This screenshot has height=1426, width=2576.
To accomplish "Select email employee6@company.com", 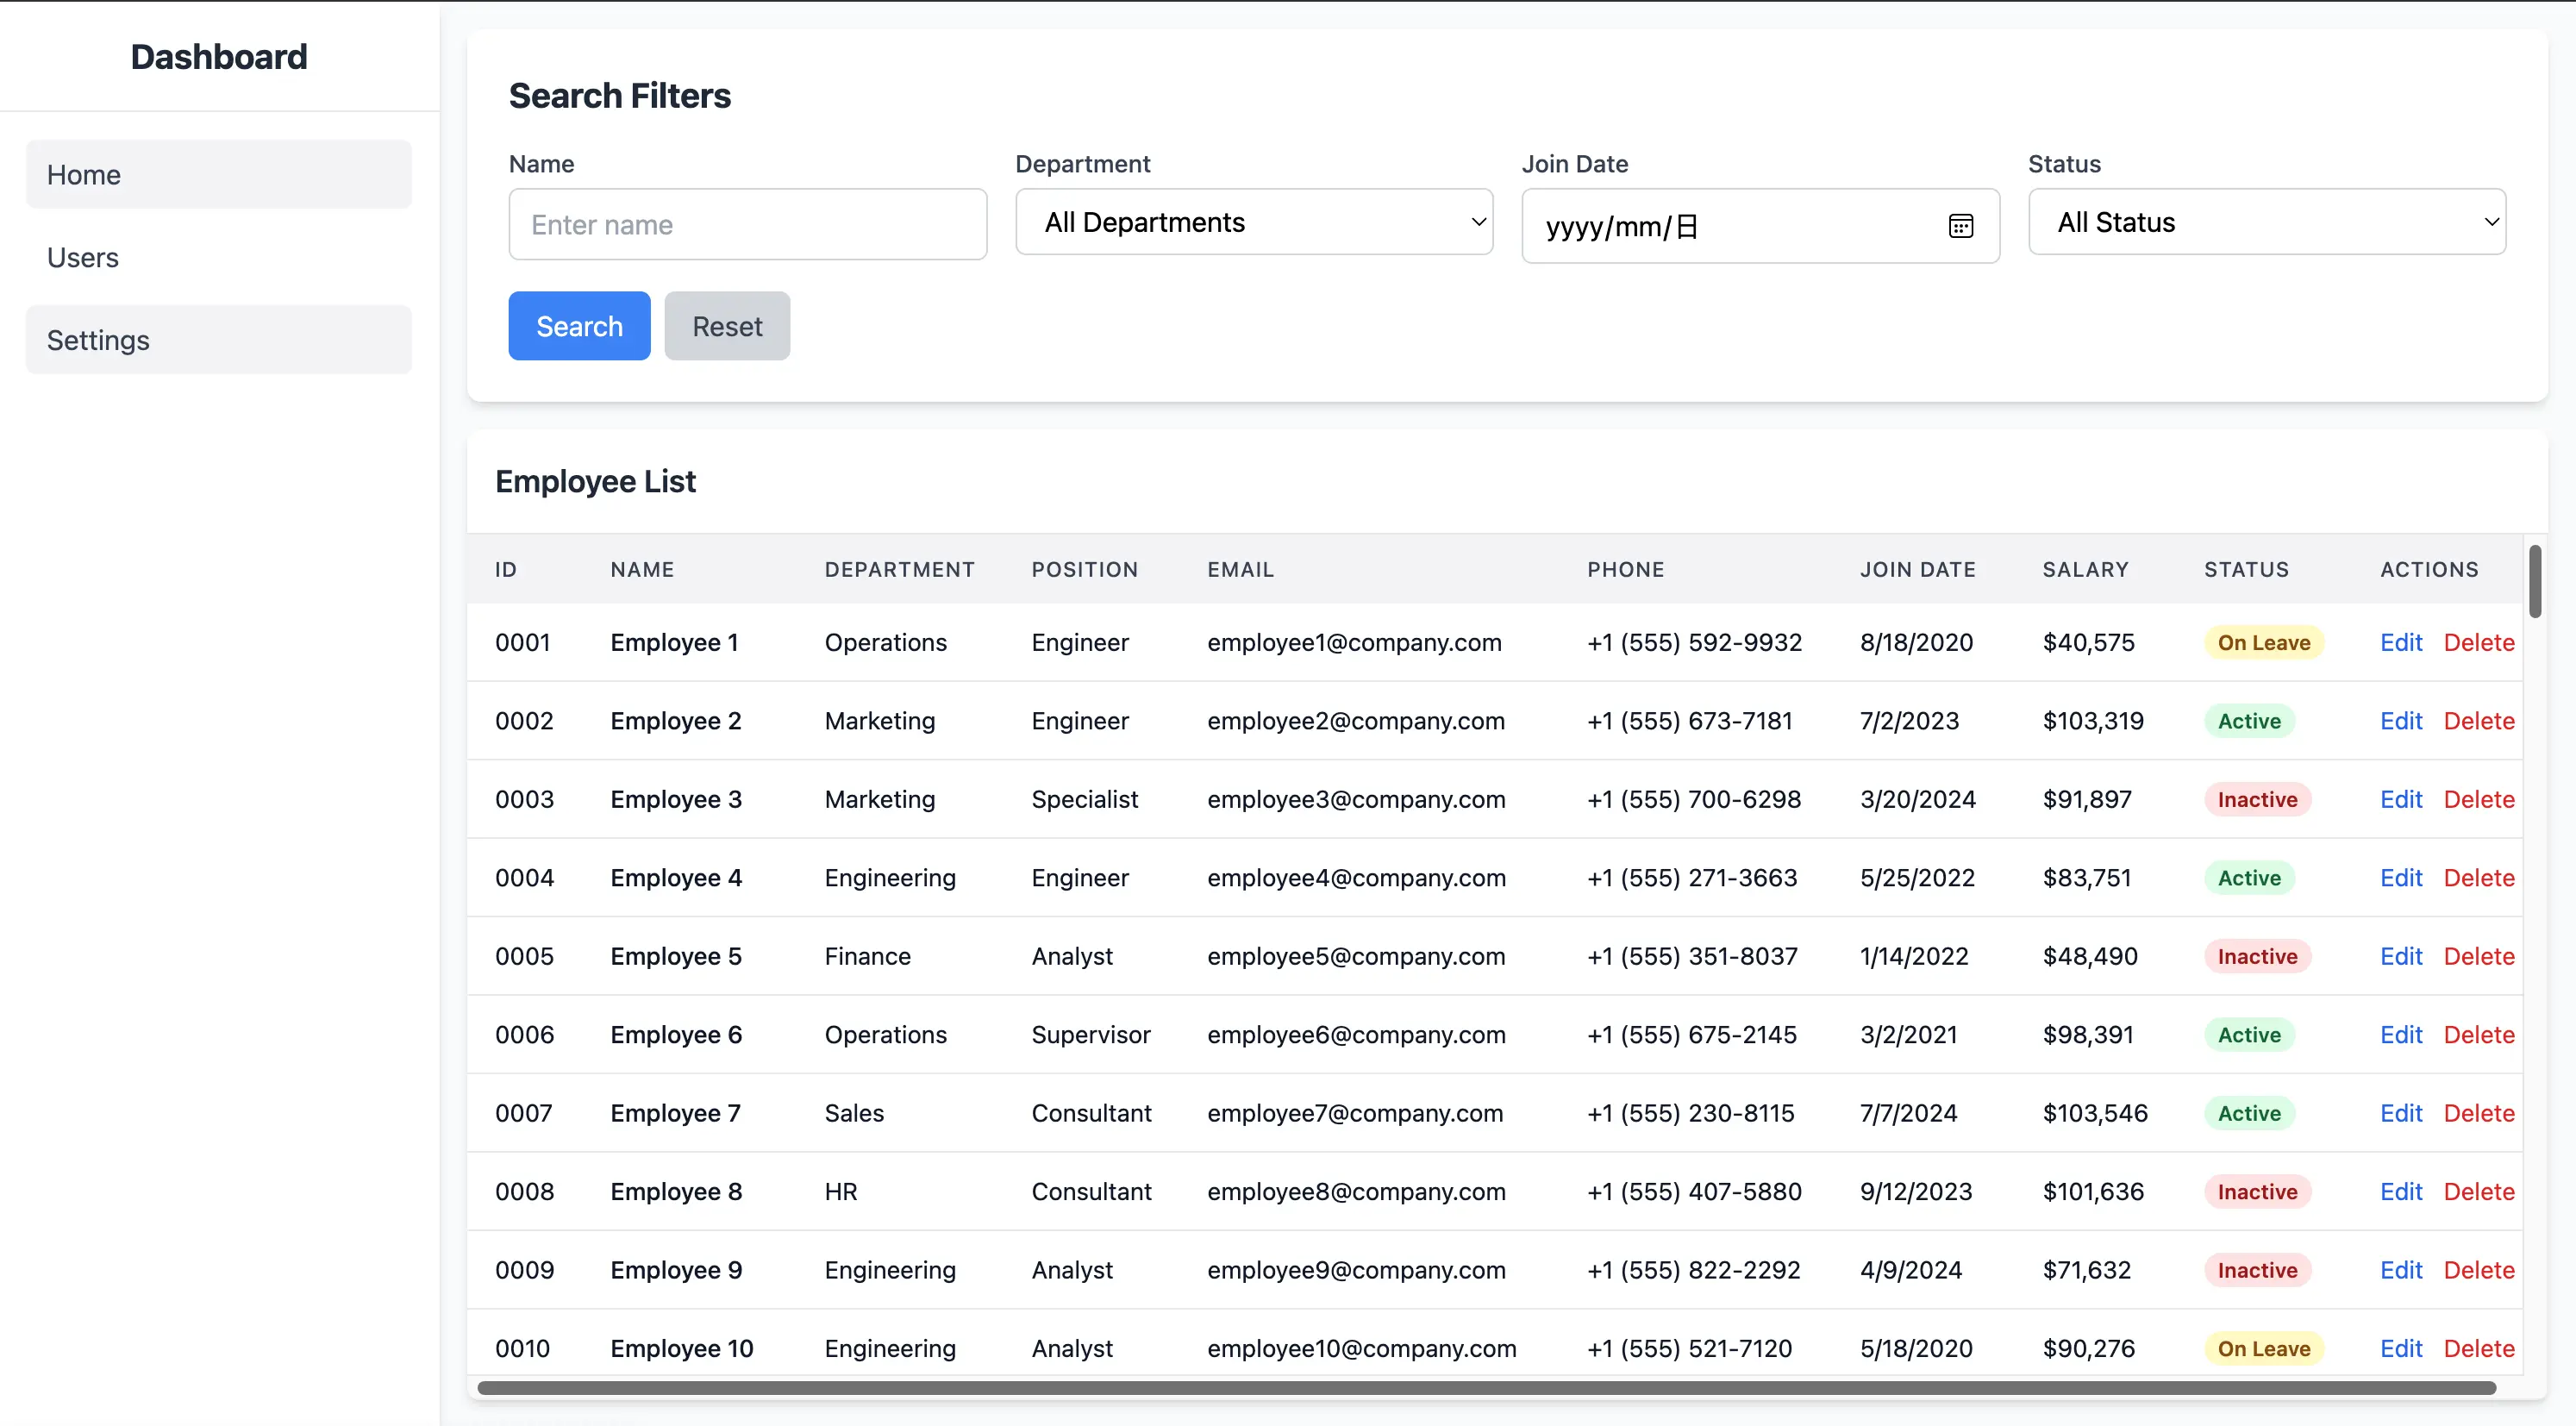I will click(x=1356, y=1035).
